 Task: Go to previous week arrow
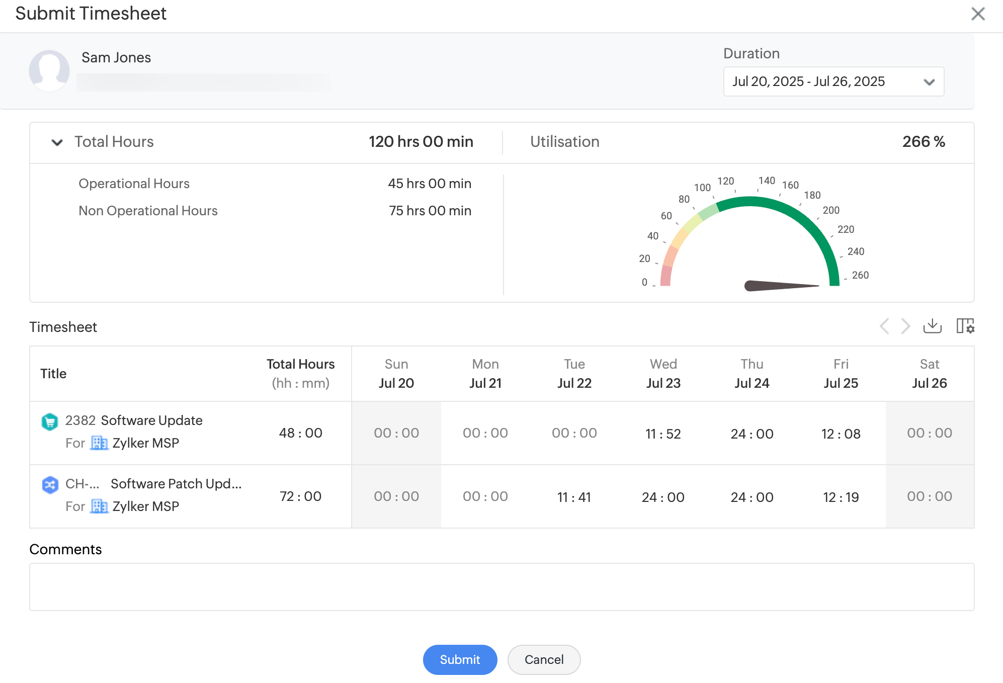[x=884, y=326]
